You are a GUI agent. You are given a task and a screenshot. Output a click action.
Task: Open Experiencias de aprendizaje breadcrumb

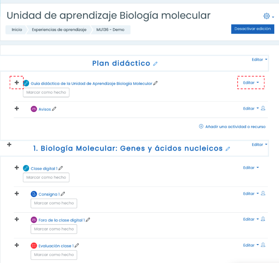[59, 30]
